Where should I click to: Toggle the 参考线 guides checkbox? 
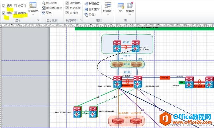15,13
